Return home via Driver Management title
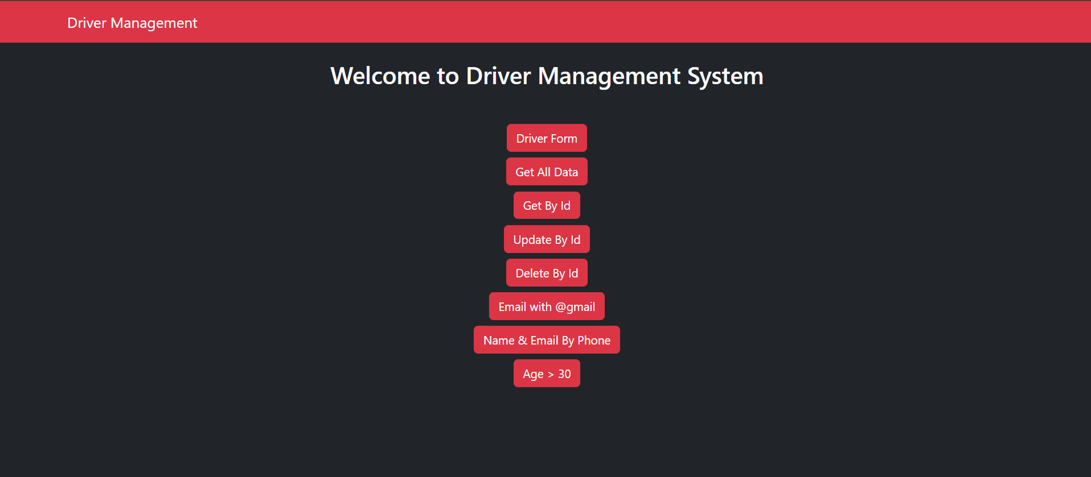This screenshot has height=477, width=1091. click(132, 23)
